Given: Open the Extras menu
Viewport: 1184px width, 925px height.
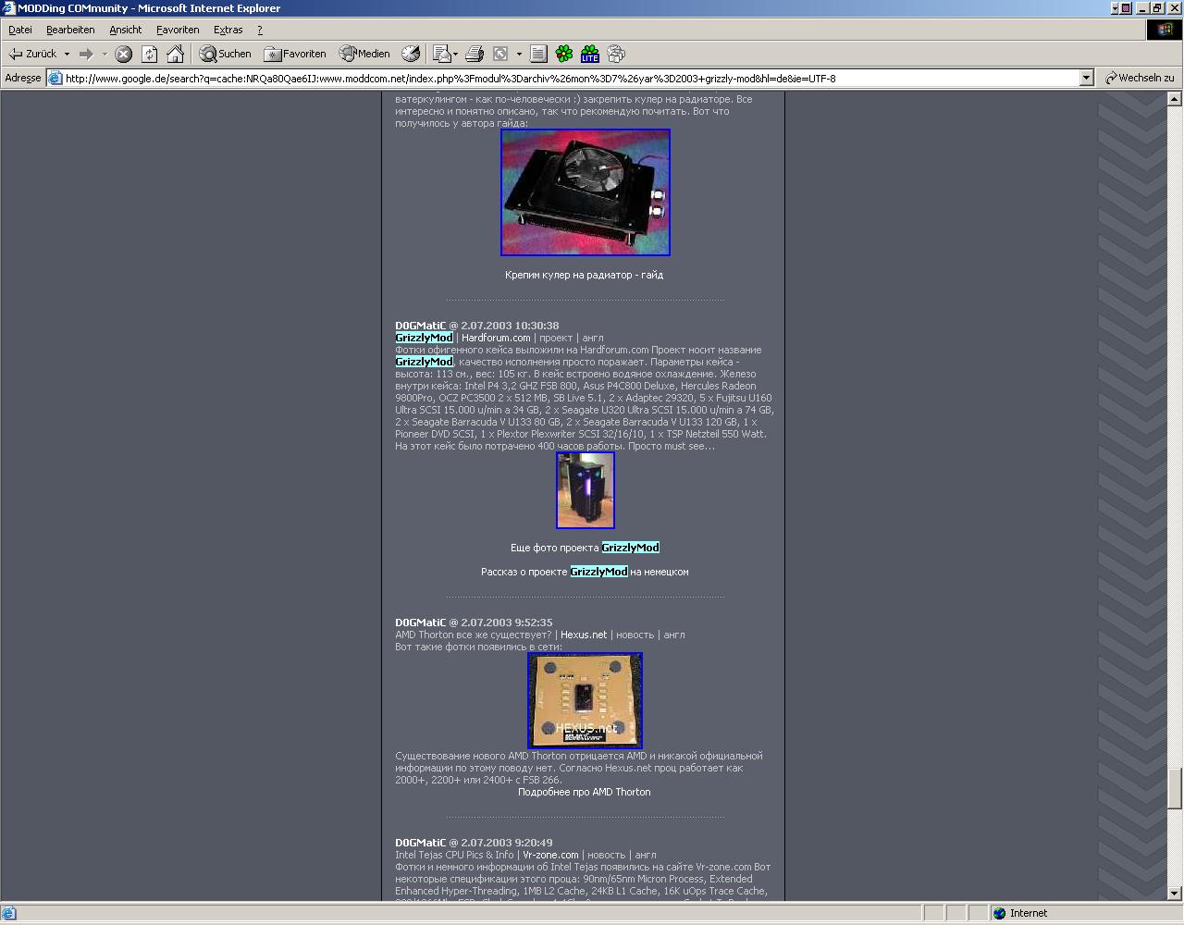Looking at the screenshot, I should (x=228, y=30).
